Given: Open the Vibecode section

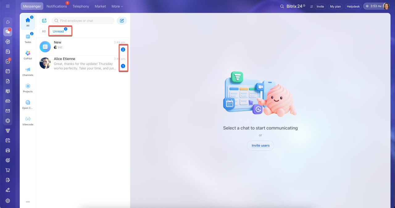Looking at the screenshot, I should (28, 121).
